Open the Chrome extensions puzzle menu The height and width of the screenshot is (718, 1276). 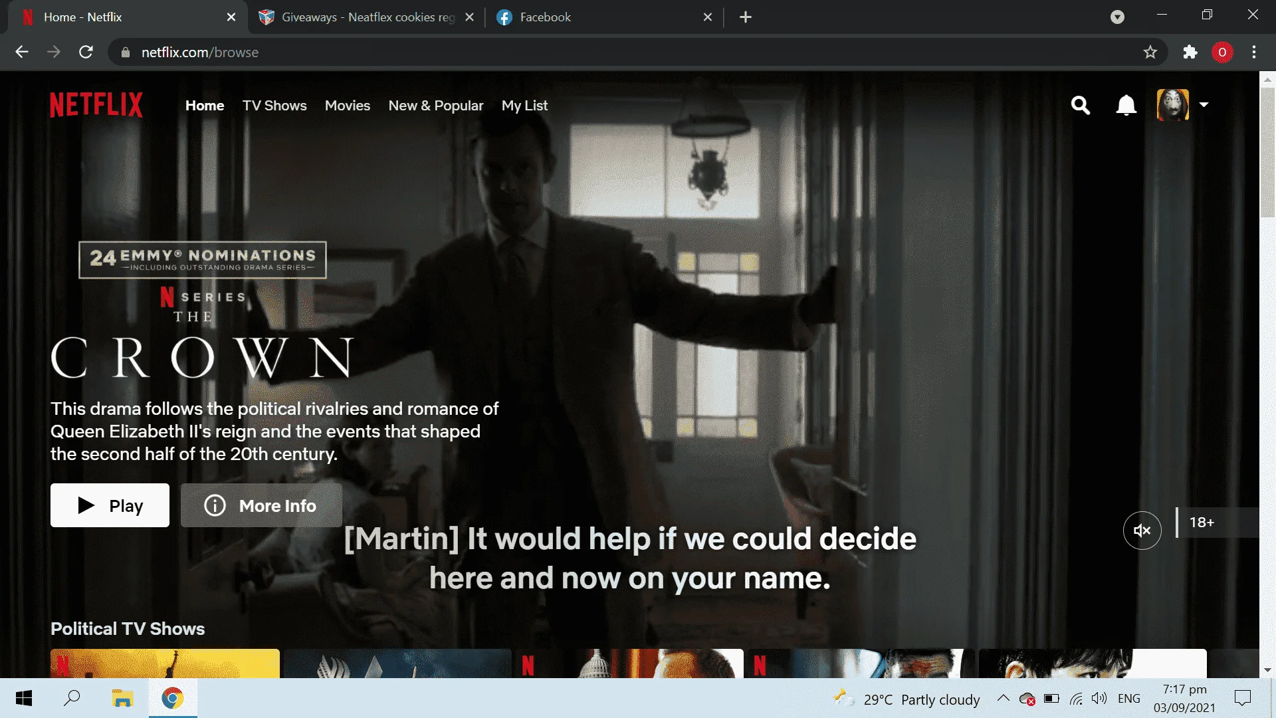[1190, 52]
